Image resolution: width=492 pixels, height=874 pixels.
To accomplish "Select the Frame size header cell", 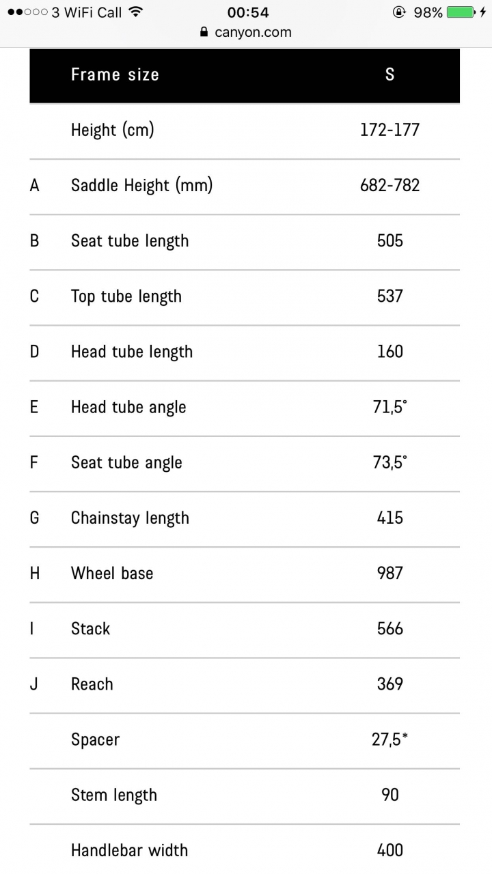I will (x=115, y=74).
